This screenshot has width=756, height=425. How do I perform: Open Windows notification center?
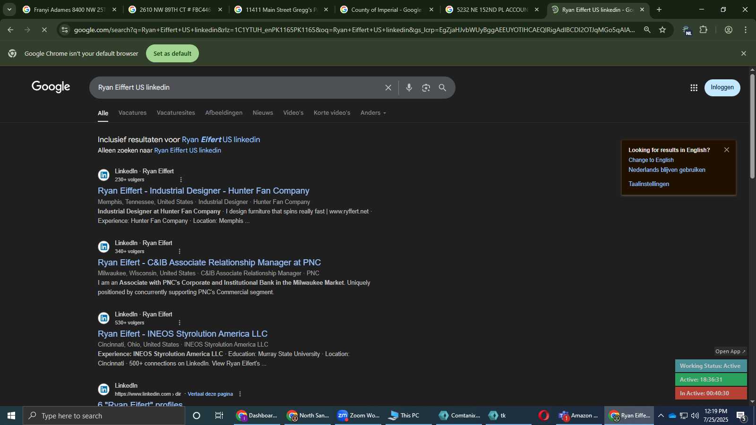point(741,416)
